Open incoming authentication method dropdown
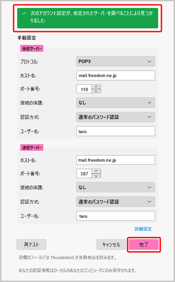Screen dimensions: 175x282 115,117
